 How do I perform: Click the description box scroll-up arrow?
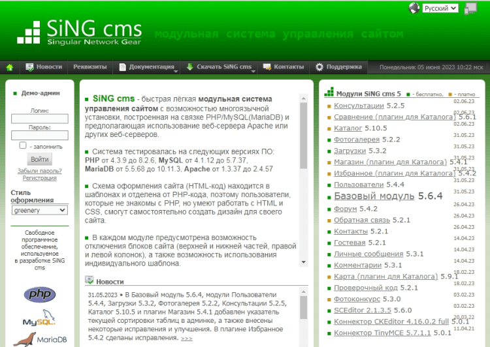coord(303,98)
